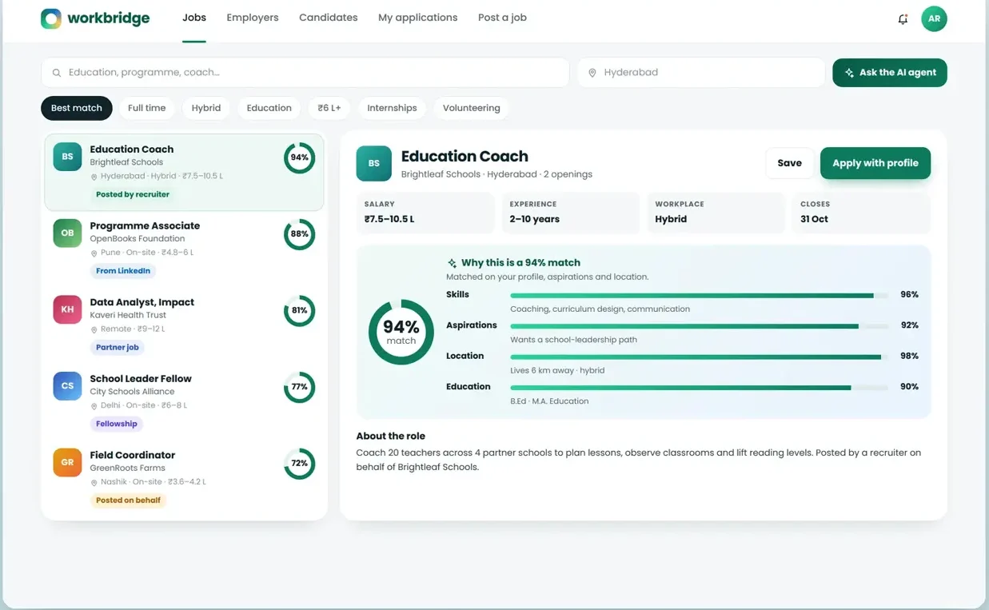Click GreenRoots Farms company name
Image resolution: width=989 pixels, height=610 pixels.
pos(127,468)
